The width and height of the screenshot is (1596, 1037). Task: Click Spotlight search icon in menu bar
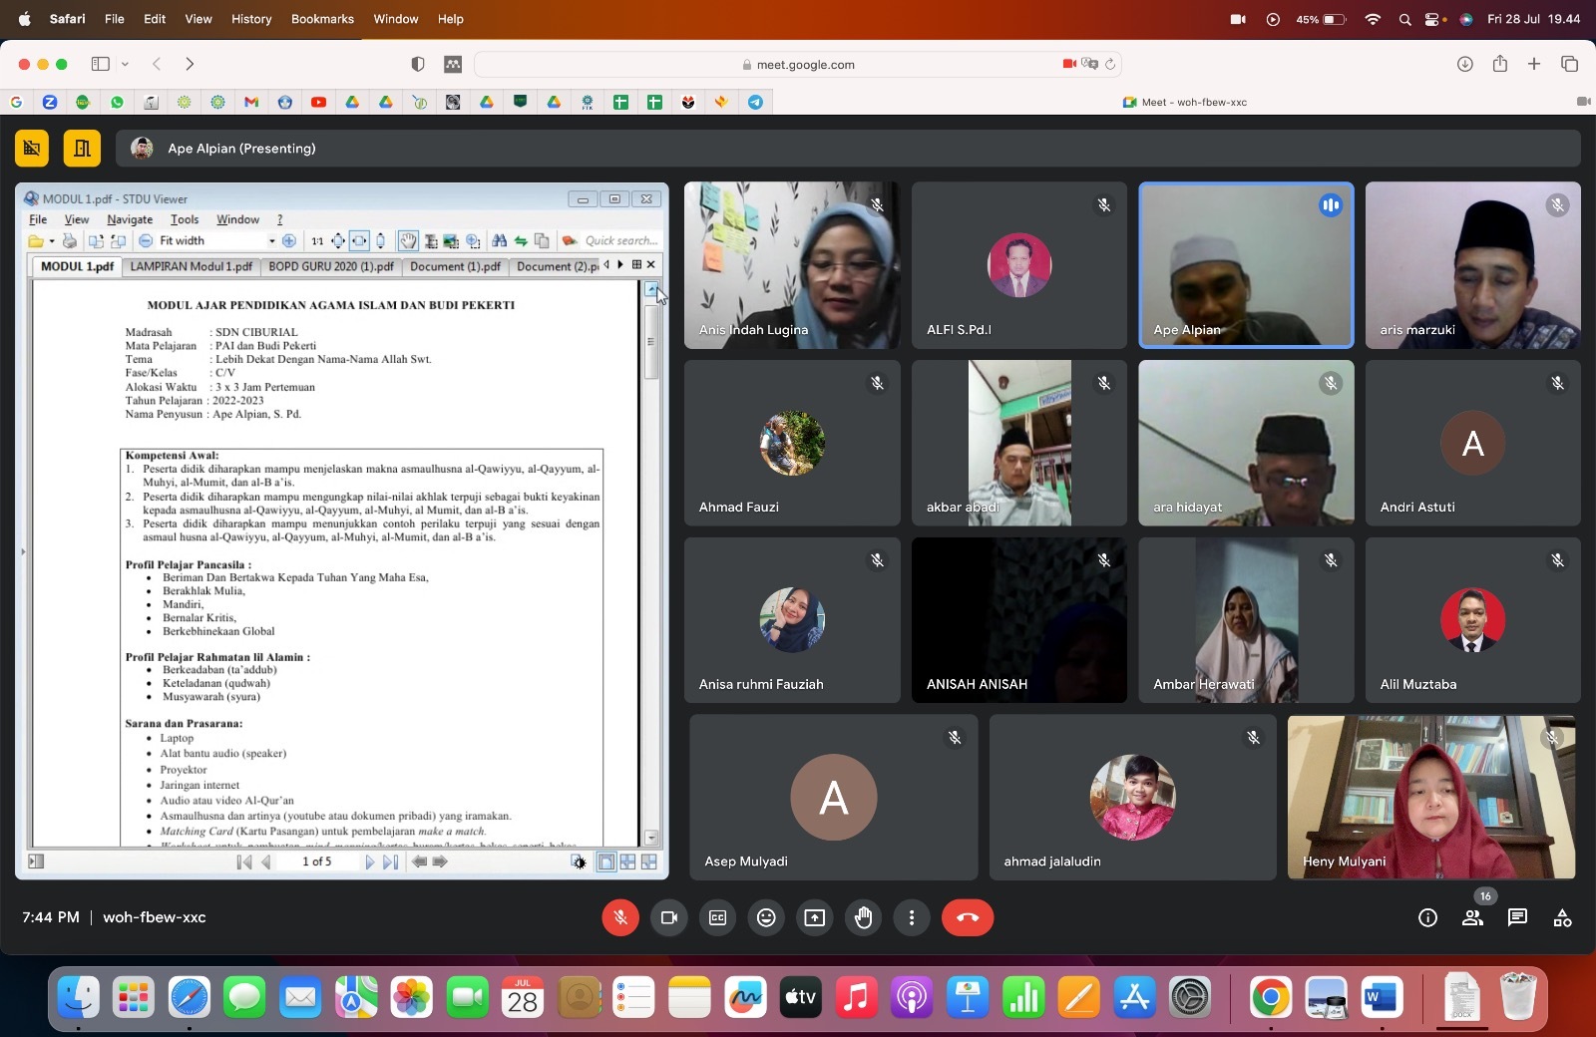[x=1404, y=19]
